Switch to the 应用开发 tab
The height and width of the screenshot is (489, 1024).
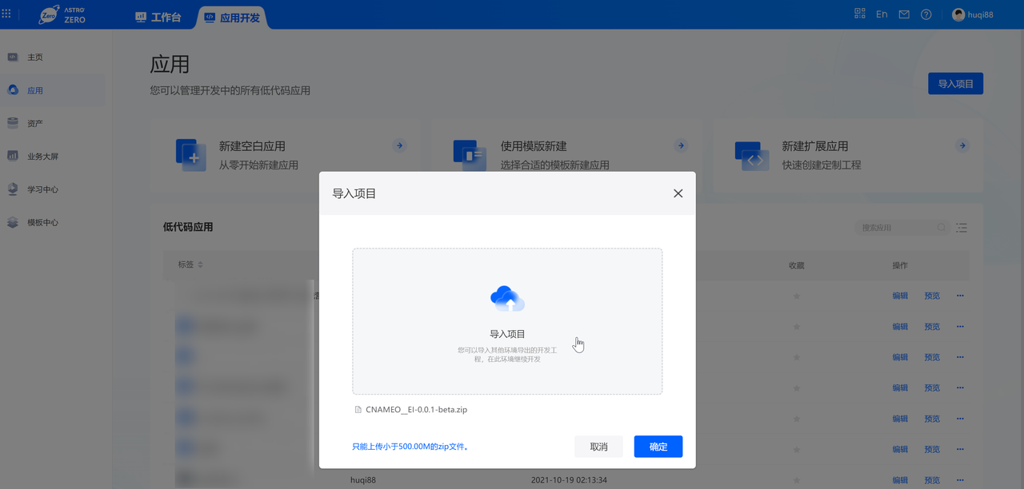(232, 16)
